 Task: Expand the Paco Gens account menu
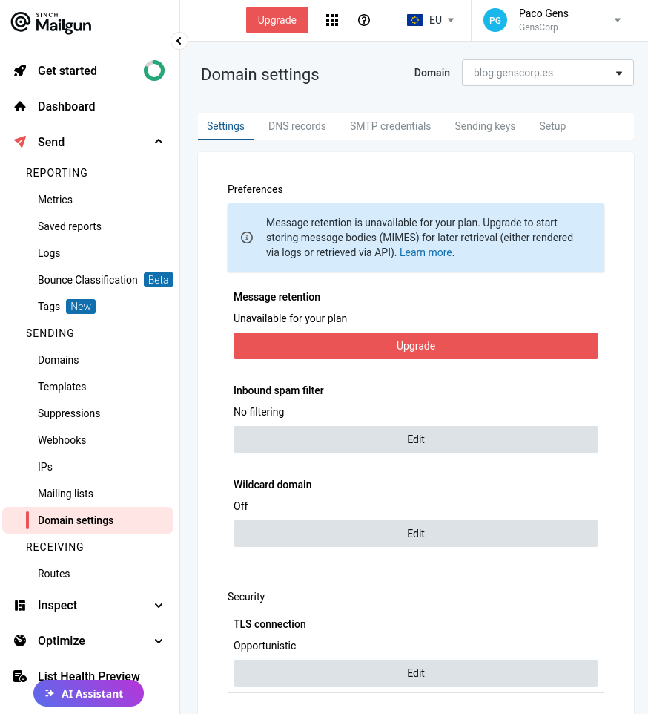(617, 20)
